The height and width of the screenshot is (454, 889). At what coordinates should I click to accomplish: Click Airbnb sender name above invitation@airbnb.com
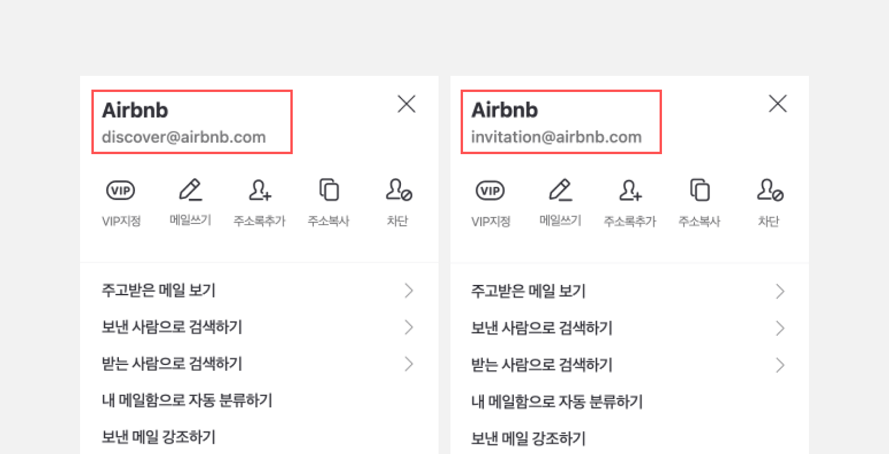505,110
